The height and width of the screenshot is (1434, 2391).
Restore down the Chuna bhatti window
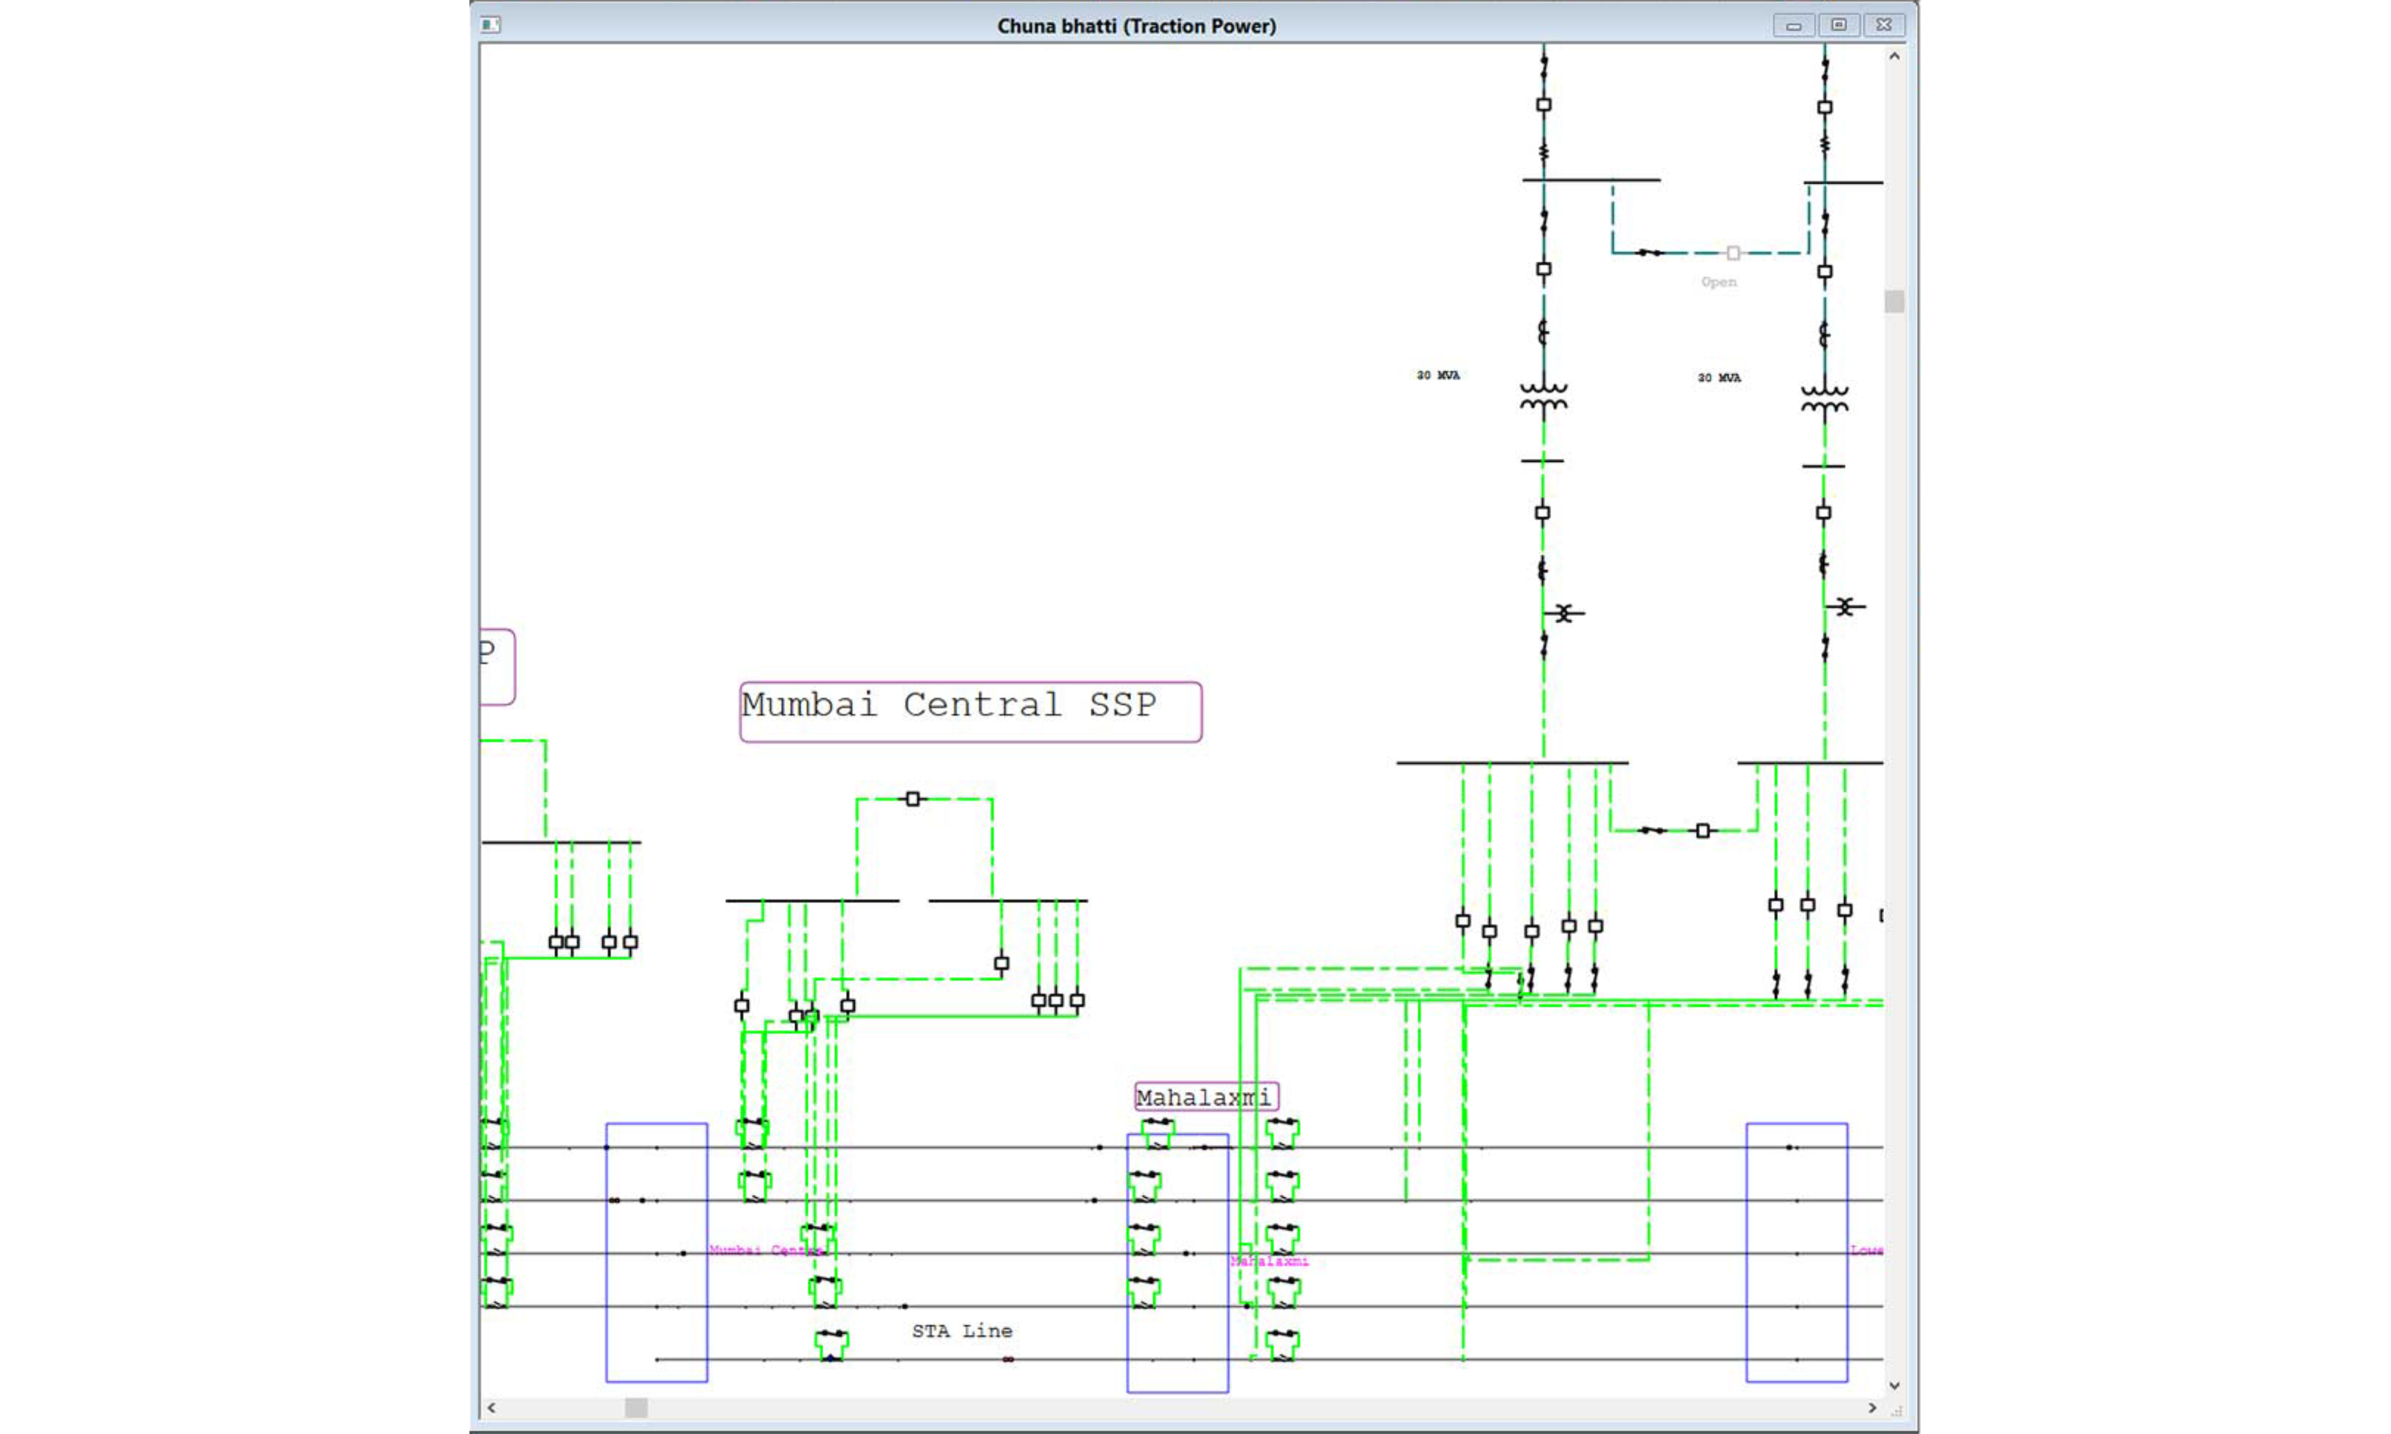pyautogui.click(x=1838, y=25)
